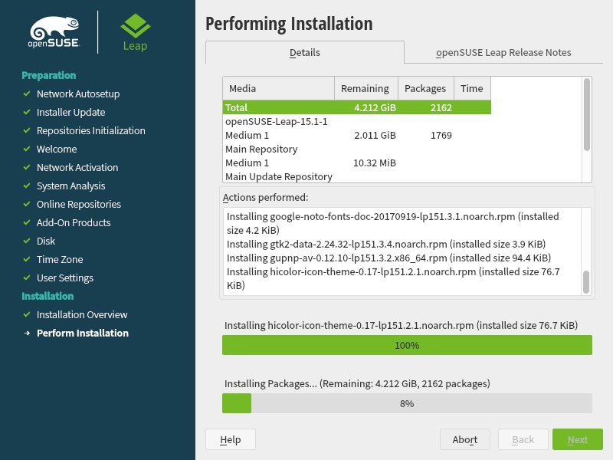Click the Online Repositories step label
The width and height of the screenshot is (613, 460).
click(x=79, y=204)
